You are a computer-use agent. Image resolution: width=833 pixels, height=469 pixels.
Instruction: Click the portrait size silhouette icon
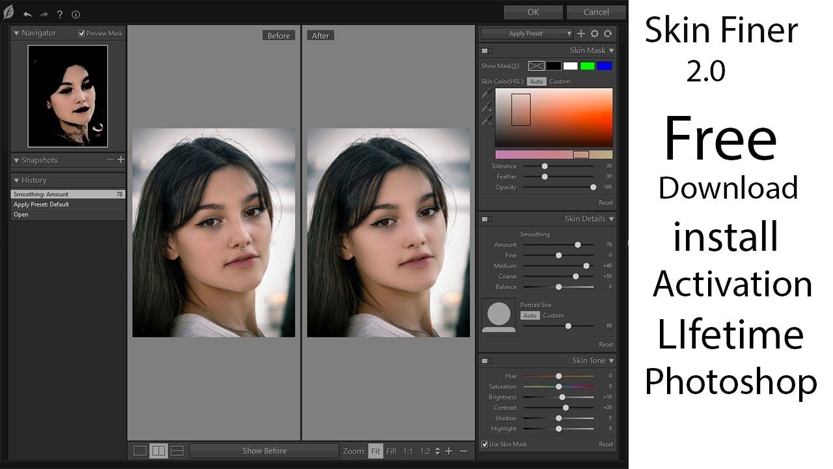click(x=498, y=316)
